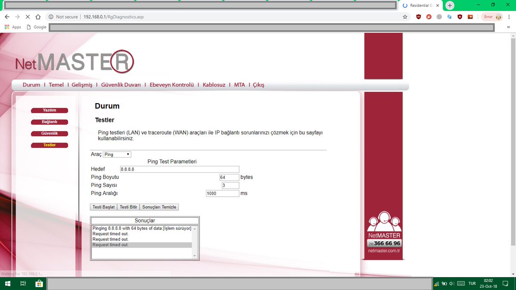
Task: Open the touch keyboard tray icon
Action: 461,284
